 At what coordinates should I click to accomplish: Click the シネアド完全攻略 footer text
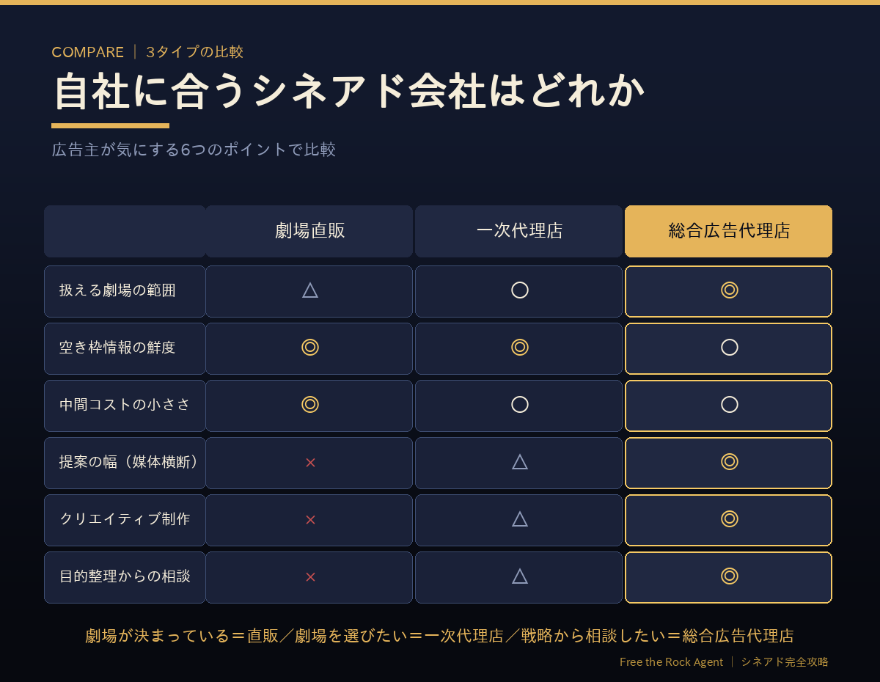785,661
